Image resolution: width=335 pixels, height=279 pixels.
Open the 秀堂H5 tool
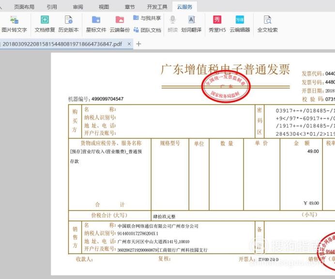(217, 24)
